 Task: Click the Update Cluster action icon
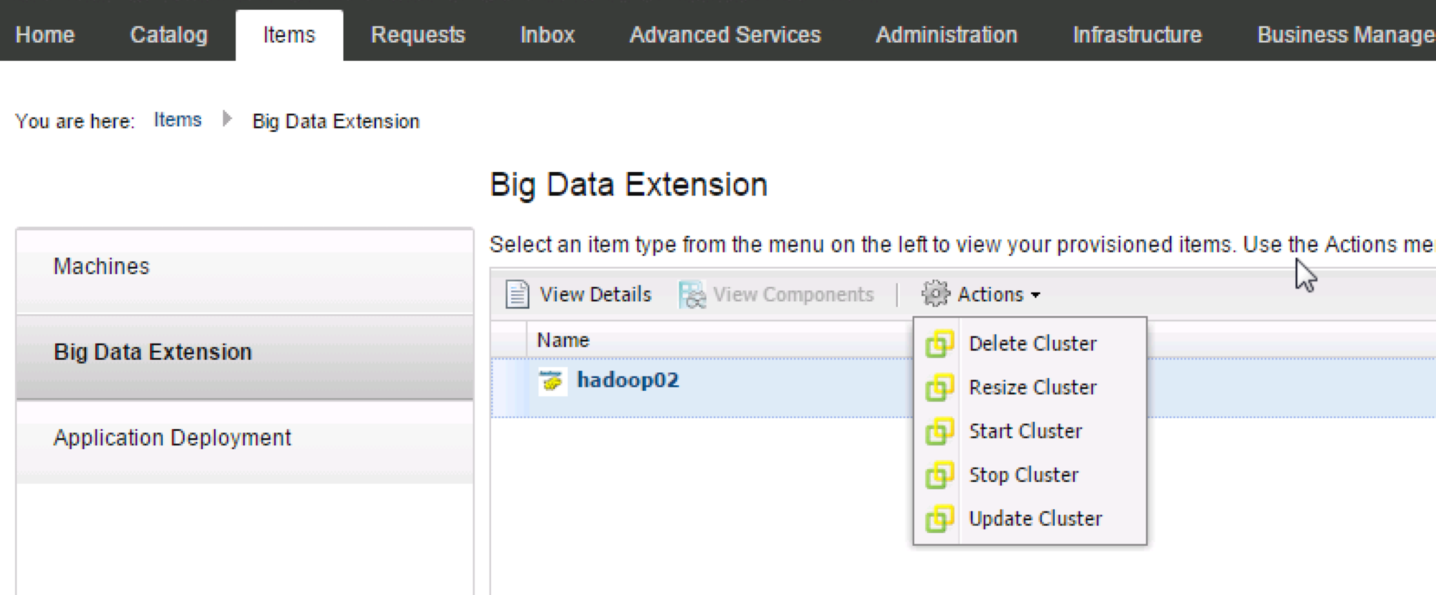(943, 519)
